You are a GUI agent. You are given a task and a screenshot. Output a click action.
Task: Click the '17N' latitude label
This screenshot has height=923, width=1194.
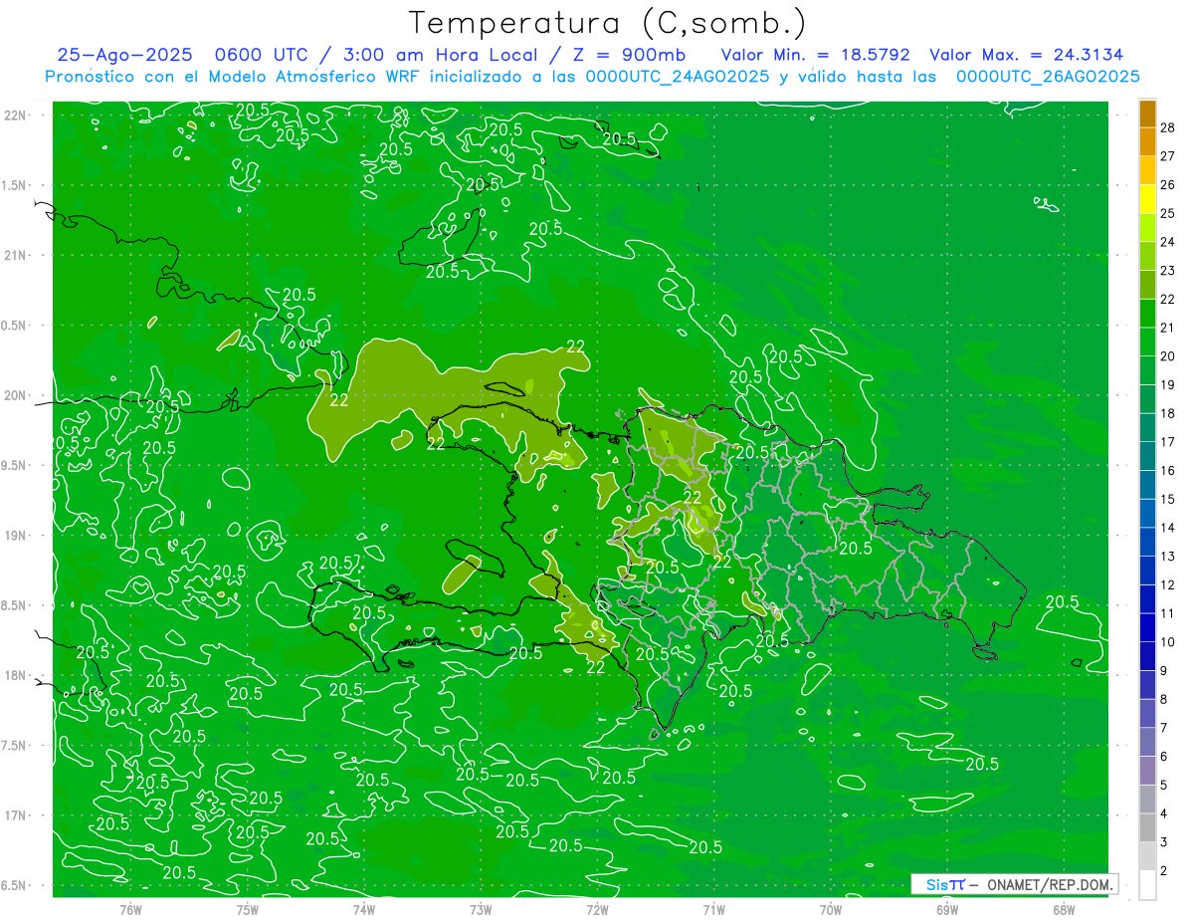[x=15, y=815]
